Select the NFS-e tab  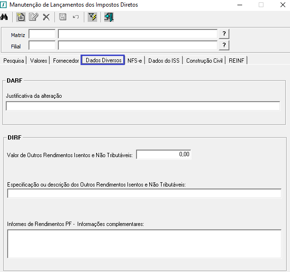pyautogui.click(x=135, y=61)
